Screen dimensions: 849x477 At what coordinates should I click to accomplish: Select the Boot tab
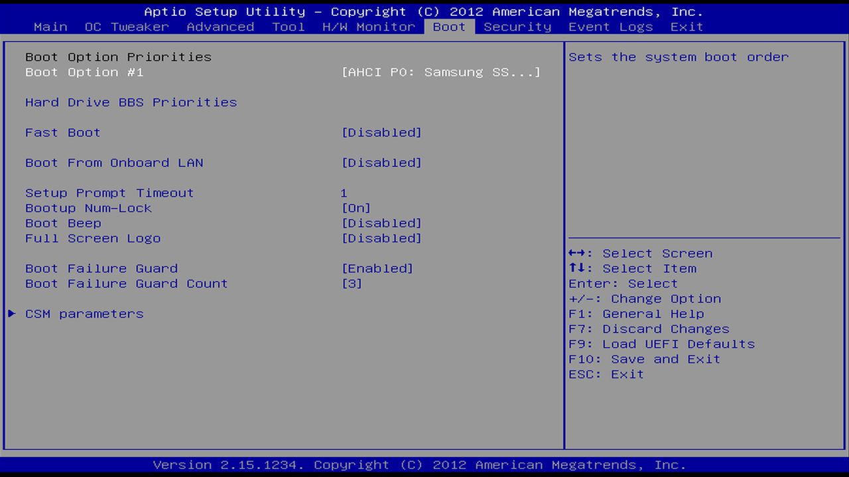[449, 27]
